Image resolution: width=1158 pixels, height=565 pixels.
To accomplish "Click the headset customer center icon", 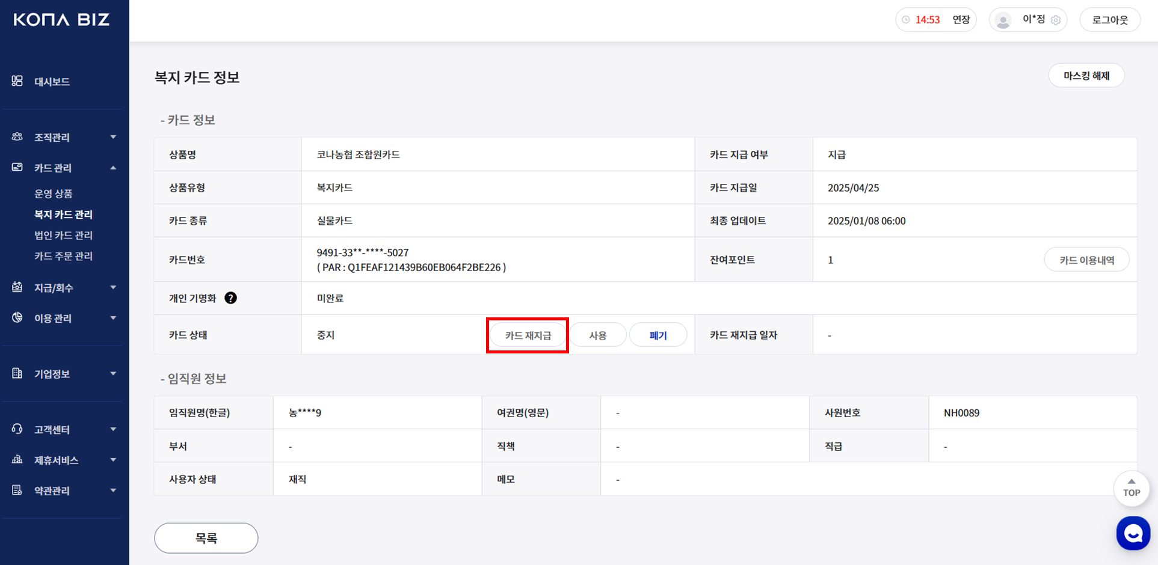I will pyautogui.click(x=17, y=429).
